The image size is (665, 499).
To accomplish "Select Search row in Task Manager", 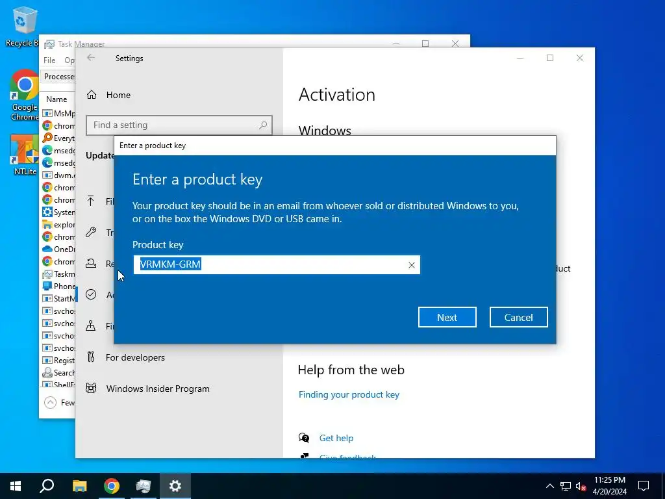I will 58,372.
